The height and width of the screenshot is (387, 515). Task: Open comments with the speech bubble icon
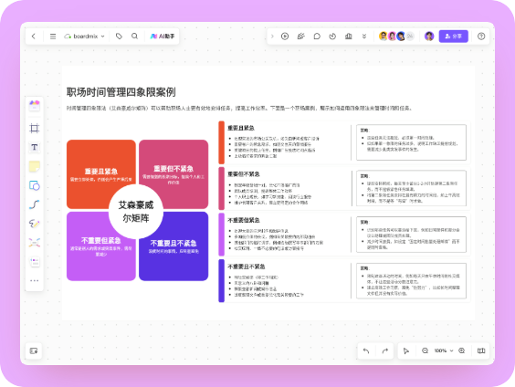point(317,37)
